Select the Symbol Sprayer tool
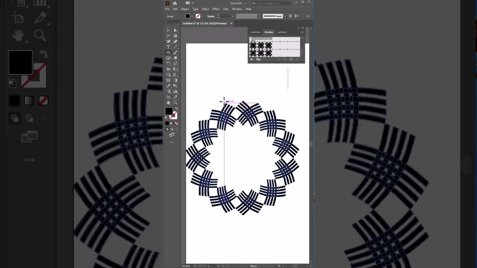The width and height of the screenshot is (477, 268). [168, 92]
